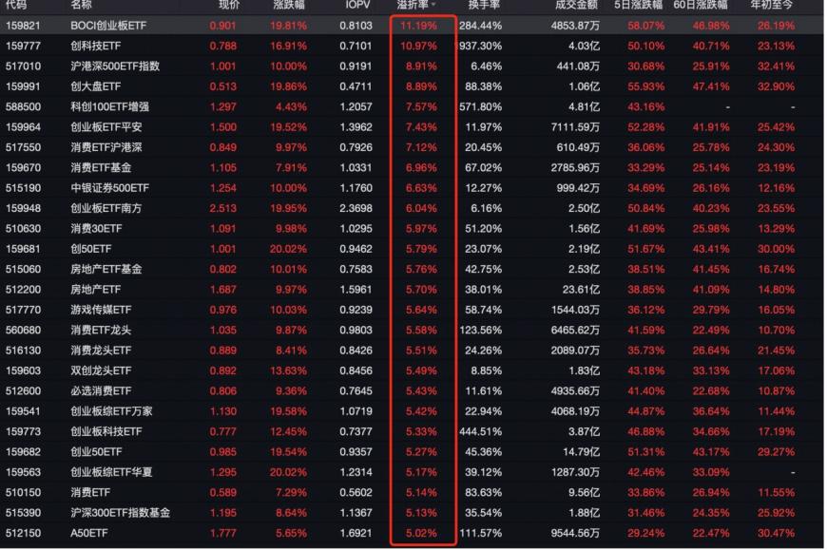This screenshot has width=827, height=550.
Task: Click the 成交金额 column header
Action: (x=576, y=5)
